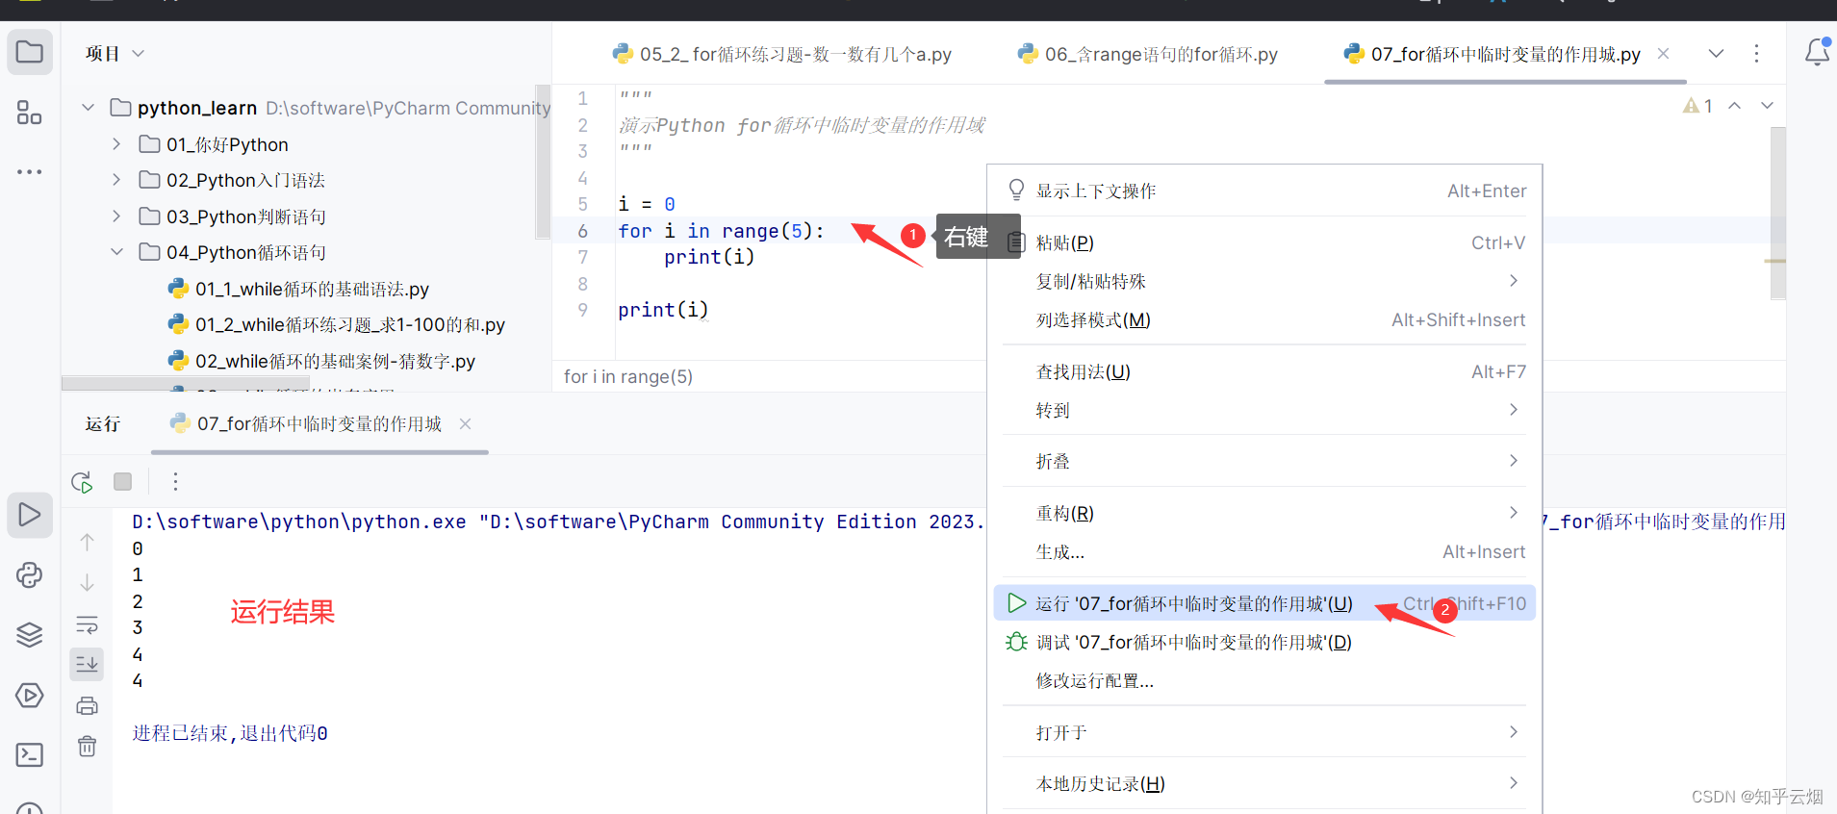
Task: Rerun the 07_for script
Action: (83, 482)
